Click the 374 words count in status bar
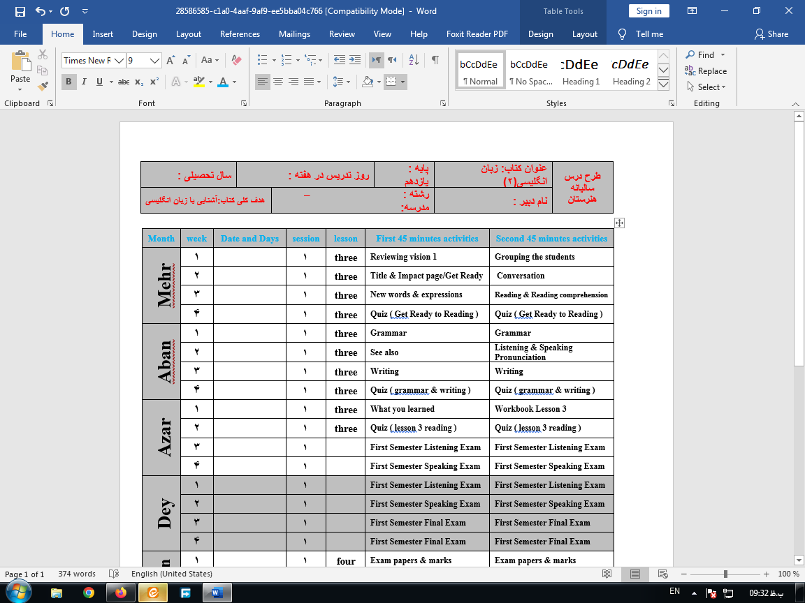The image size is (805, 603). [x=77, y=574]
